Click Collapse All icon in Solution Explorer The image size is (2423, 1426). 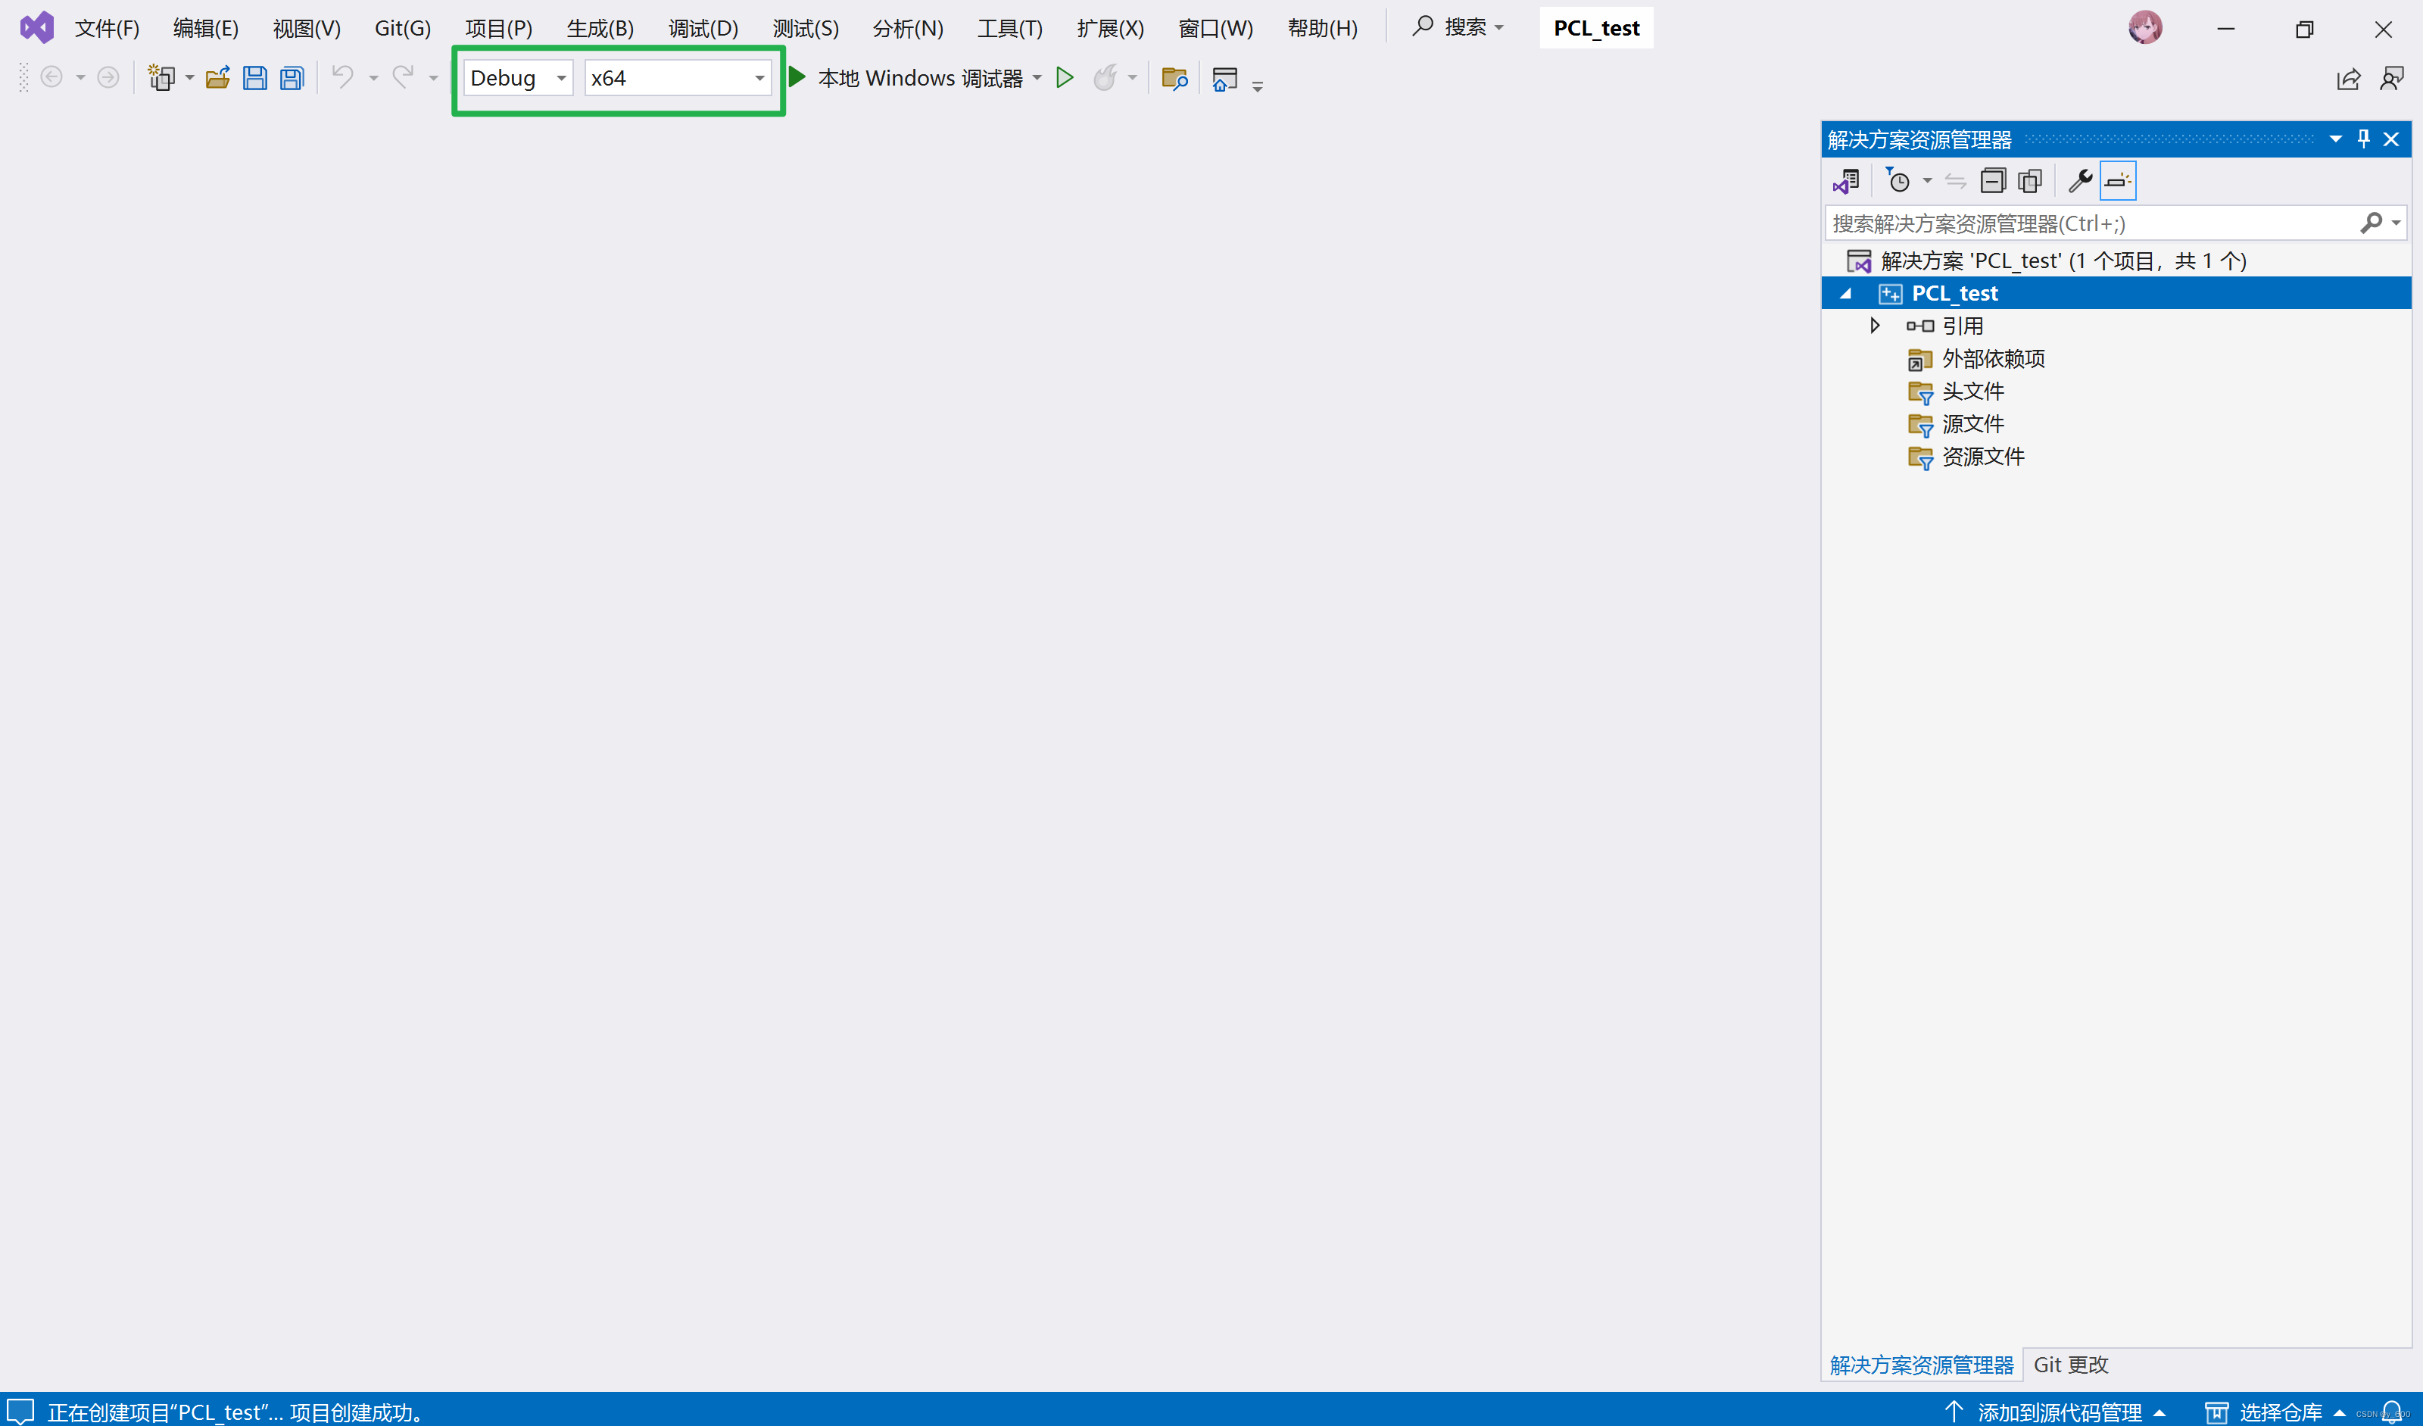1992,181
